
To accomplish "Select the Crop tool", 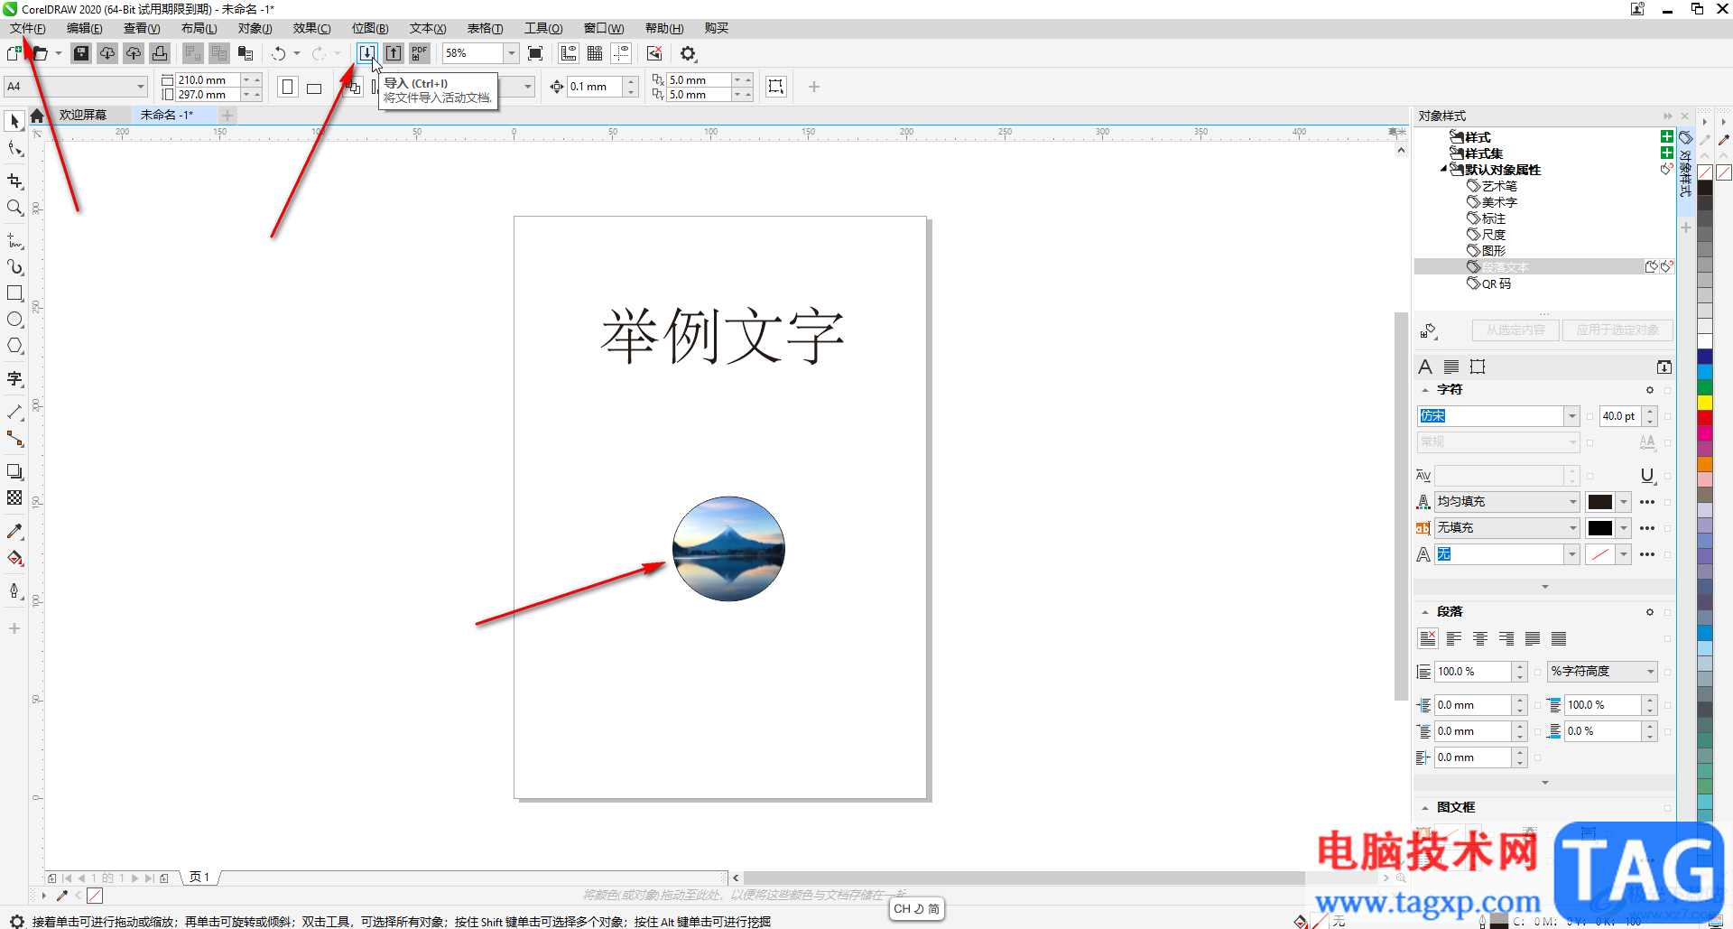I will pos(14,181).
